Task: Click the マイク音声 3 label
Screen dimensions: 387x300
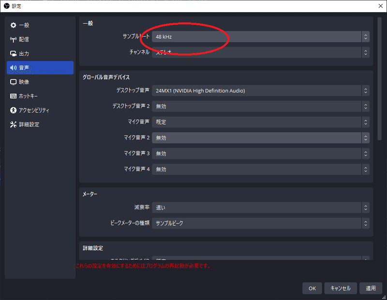Action: tap(136, 153)
